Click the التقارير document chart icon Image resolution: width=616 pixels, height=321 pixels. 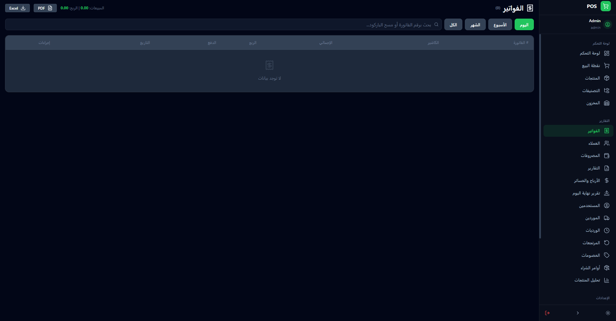point(607,168)
